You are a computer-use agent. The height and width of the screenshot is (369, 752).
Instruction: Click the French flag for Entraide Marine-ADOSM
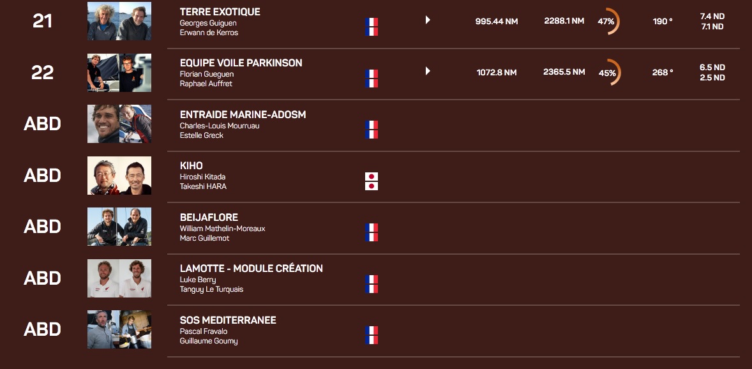tap(372, 130)
